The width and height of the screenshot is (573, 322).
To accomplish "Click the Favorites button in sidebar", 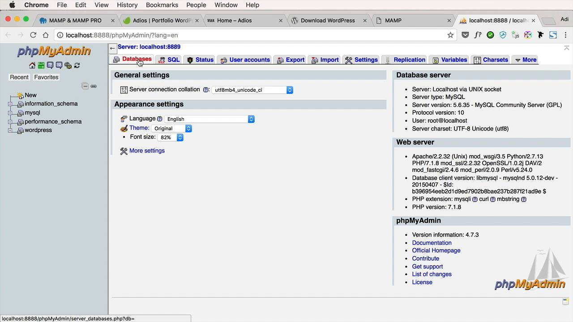I will pos(46,77).
